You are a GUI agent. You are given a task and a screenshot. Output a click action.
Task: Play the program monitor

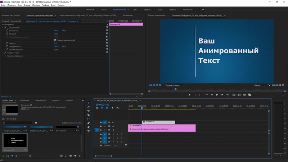[217, 95]
